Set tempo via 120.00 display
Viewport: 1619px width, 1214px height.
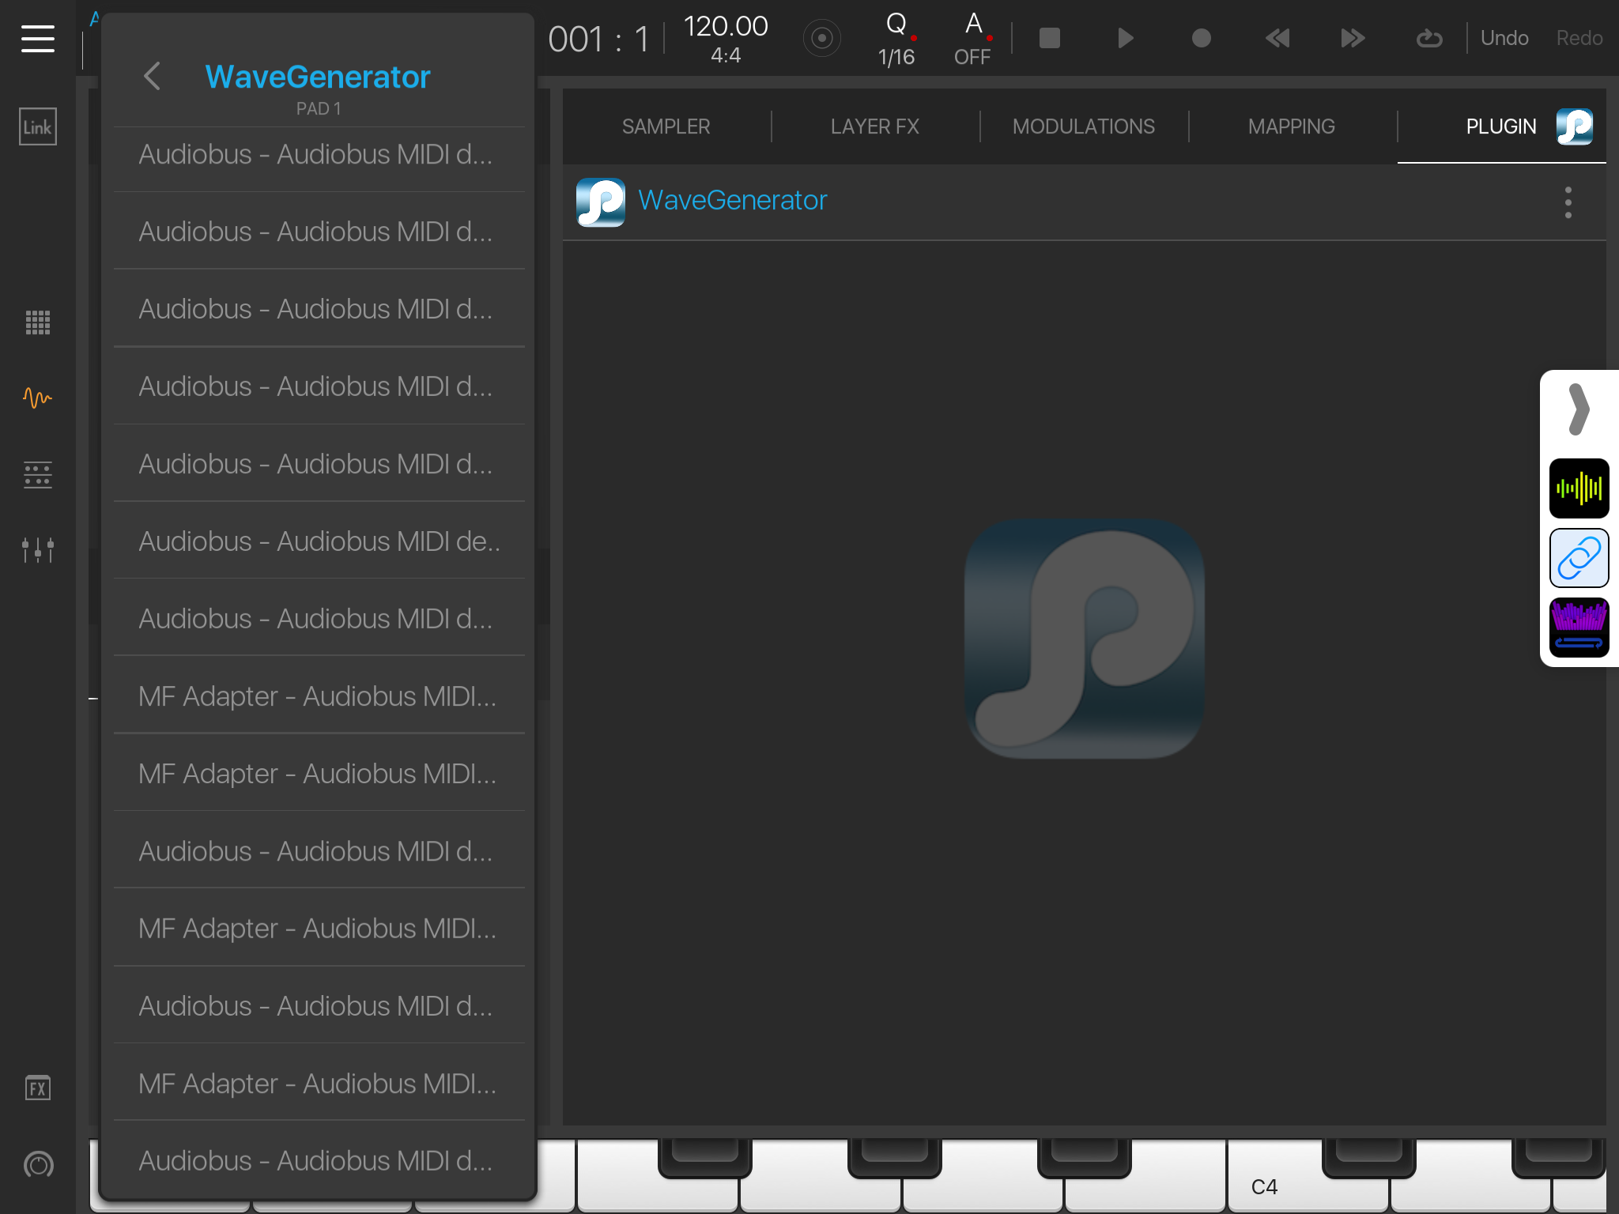(726, 26)
